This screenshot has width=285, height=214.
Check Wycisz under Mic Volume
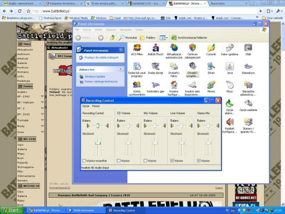click(145, 161)
